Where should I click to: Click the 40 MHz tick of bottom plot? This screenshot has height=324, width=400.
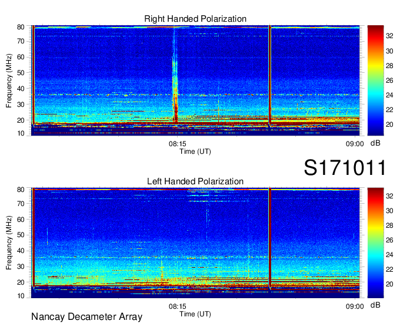click(21, 251)
